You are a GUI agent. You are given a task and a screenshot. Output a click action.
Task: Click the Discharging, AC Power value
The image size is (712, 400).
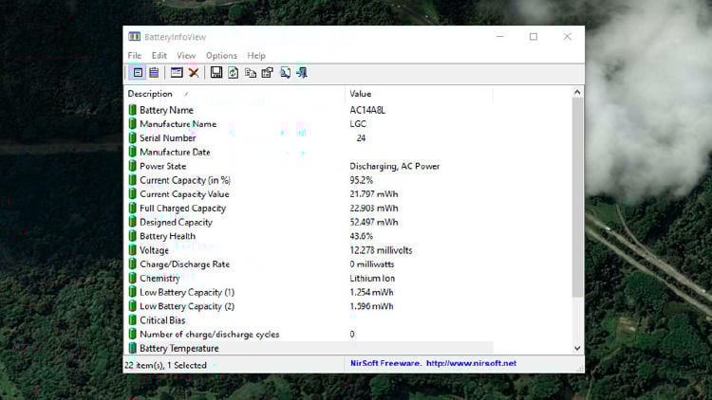pyautogui.click(x=395, y=166)
